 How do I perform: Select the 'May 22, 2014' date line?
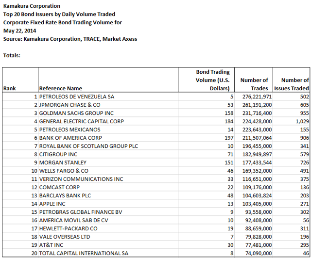[19, 31]
